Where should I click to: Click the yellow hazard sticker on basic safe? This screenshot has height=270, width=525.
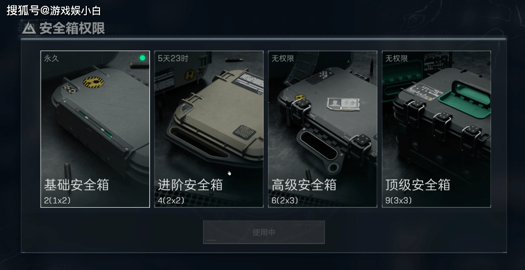pos(94,82)
